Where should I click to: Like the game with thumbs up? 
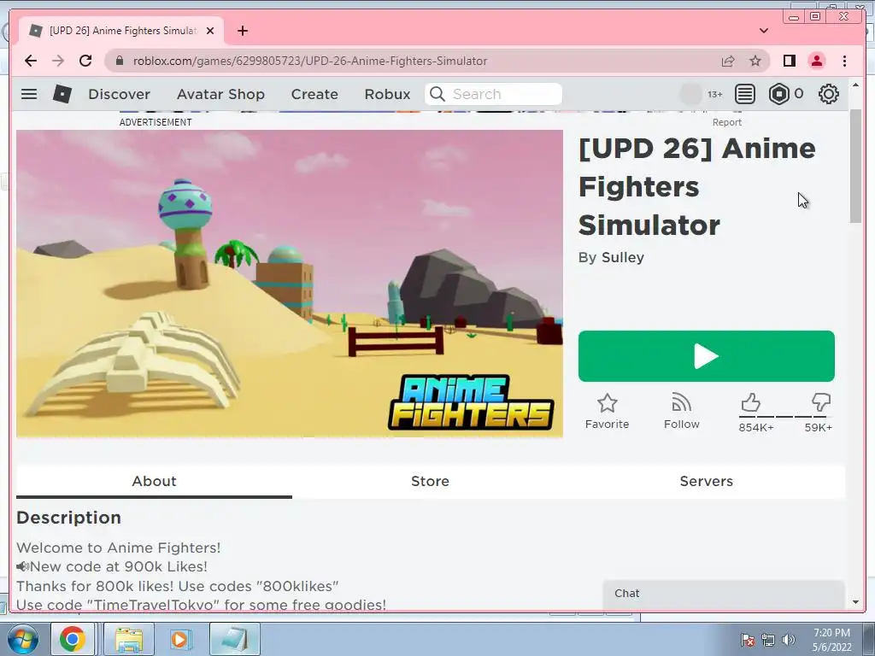(751, 402)
